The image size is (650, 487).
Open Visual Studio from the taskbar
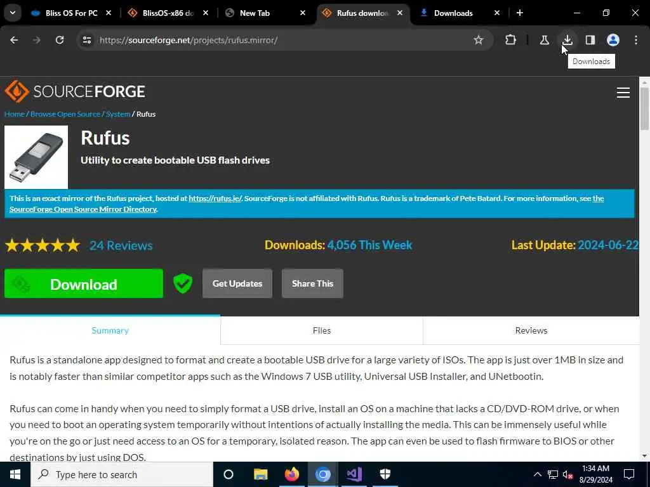point(354,474)
